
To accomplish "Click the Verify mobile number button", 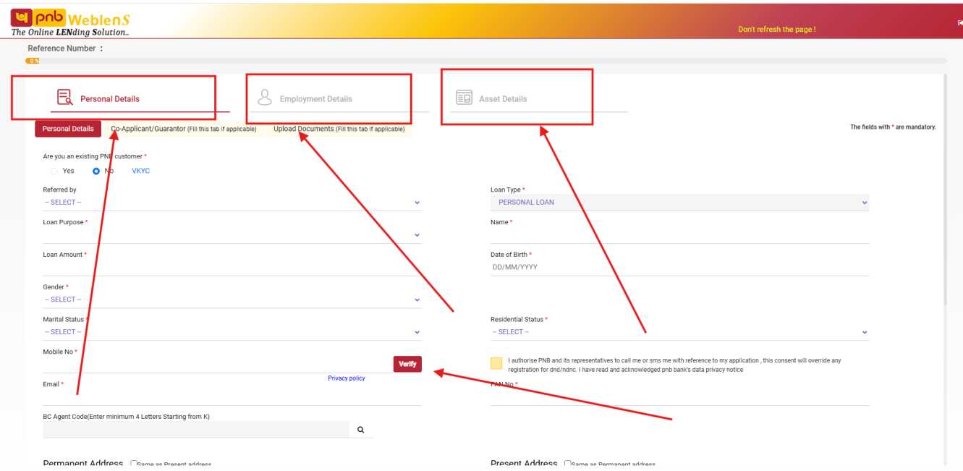I will (407, 364).
